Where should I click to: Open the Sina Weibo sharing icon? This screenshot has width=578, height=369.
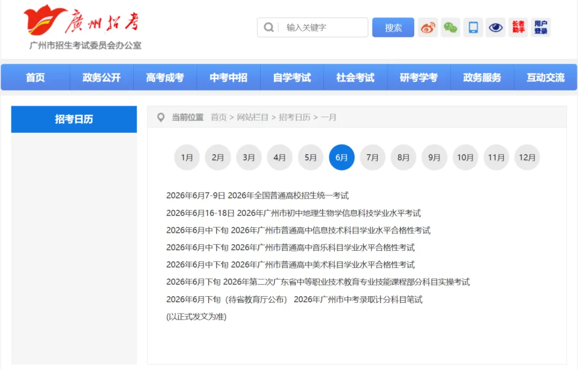[x=427, y=27]
